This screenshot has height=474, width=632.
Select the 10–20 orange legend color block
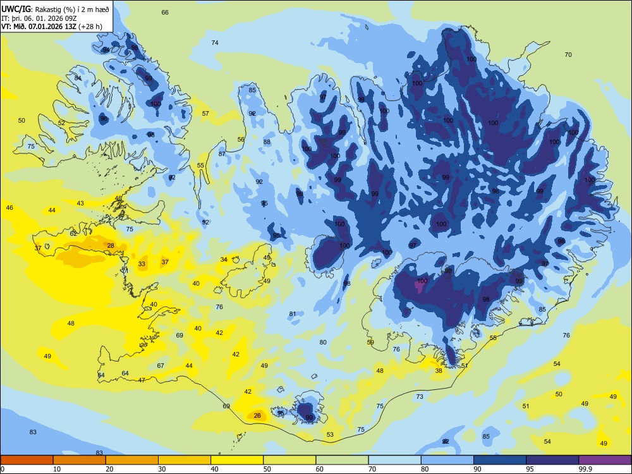click(80, 460)
